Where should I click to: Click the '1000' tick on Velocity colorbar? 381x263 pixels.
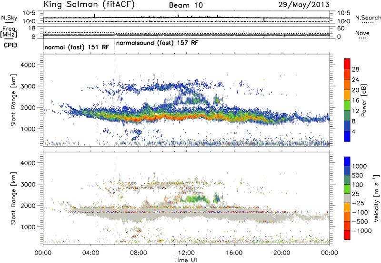click(x=360, y=166)
